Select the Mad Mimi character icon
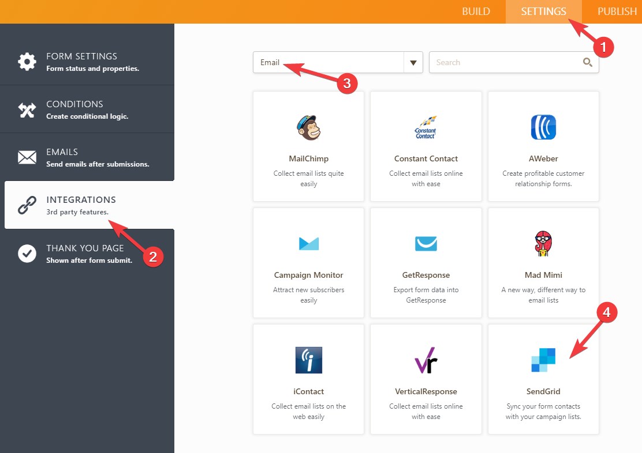Viewport: 642px width, 453px height. [543, 244]
